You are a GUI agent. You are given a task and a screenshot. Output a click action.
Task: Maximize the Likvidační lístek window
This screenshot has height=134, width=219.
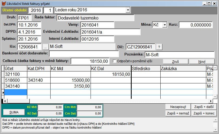[209, 4]
